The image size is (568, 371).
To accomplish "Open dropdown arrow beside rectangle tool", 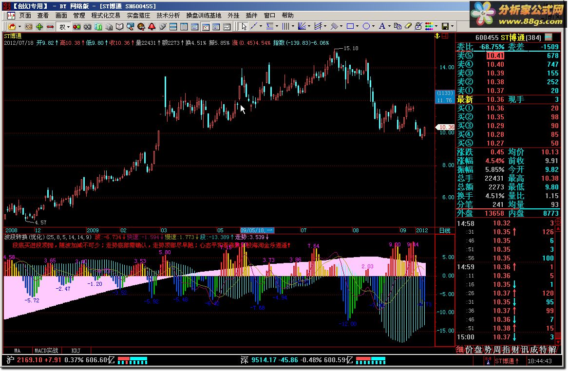I will 357,26.
